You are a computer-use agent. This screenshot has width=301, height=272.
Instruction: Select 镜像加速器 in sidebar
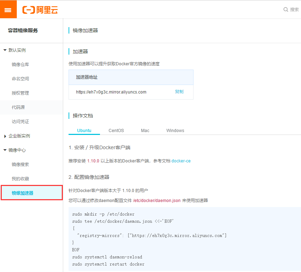pyautogui.click(x=32, y=193)
